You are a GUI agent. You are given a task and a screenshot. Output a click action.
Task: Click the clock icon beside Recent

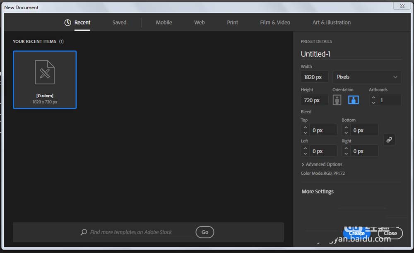(x=67, y=23)
